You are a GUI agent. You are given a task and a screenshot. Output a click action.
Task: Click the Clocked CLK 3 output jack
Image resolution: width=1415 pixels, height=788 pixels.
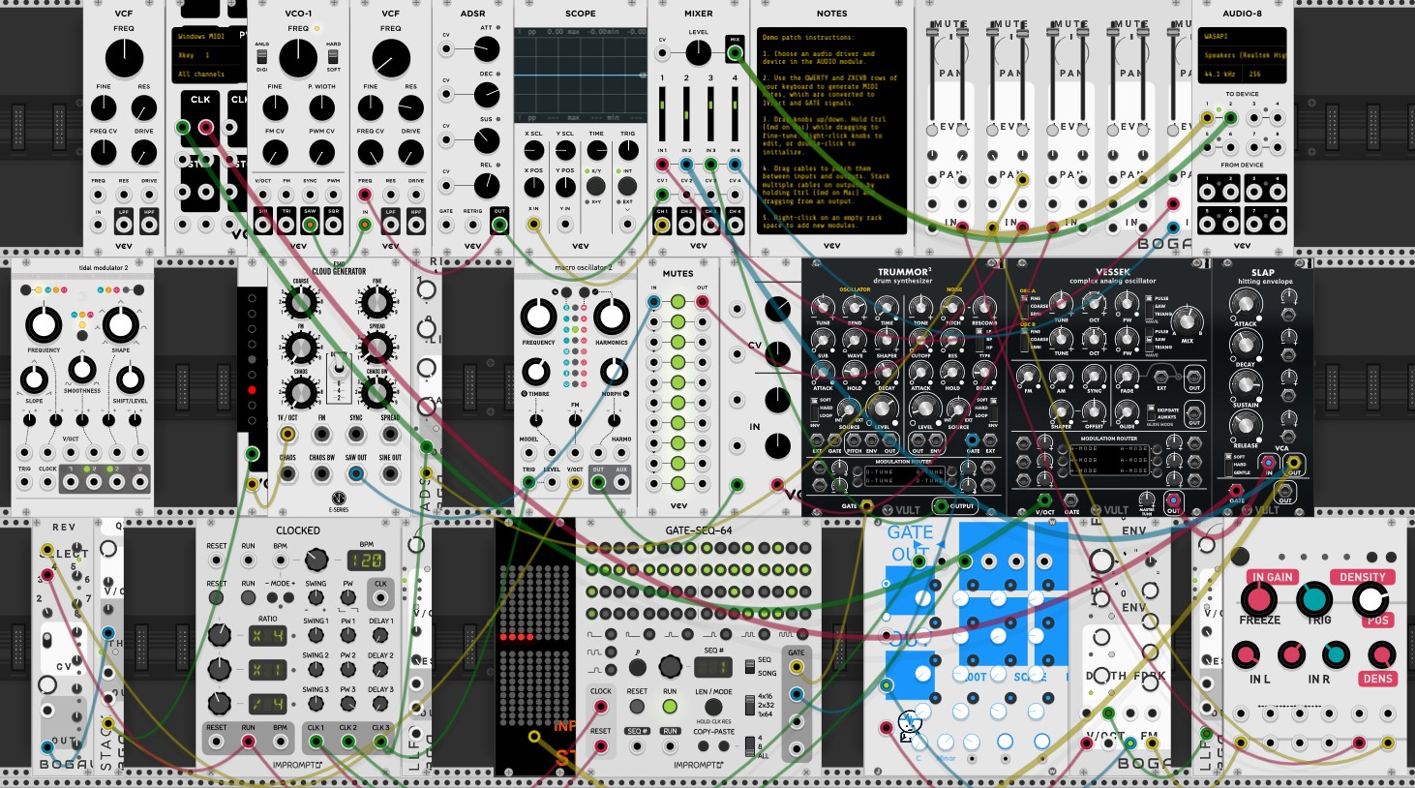(x=380, y=743)
